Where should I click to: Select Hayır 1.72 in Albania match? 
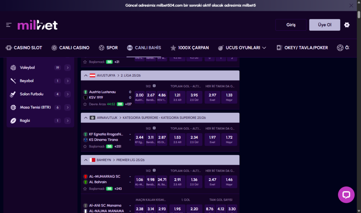pyautogui.click(x=229, y=139)
